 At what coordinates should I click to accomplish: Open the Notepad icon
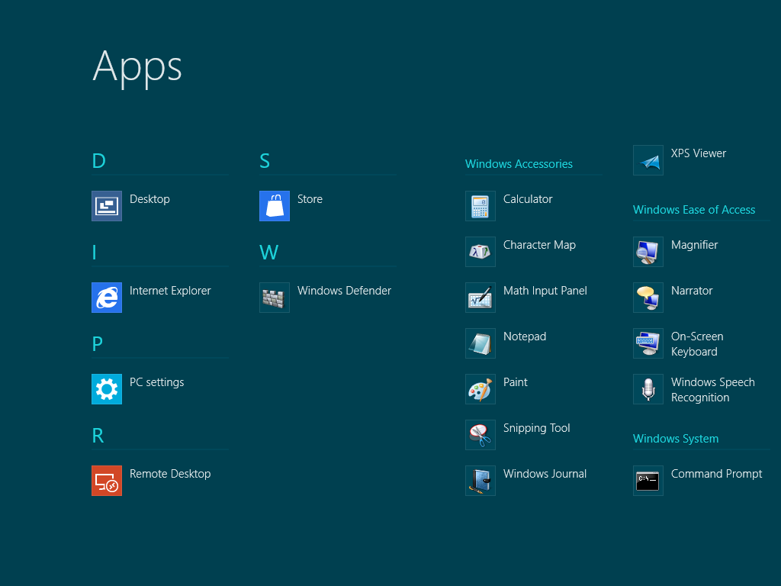coord(480,343)
